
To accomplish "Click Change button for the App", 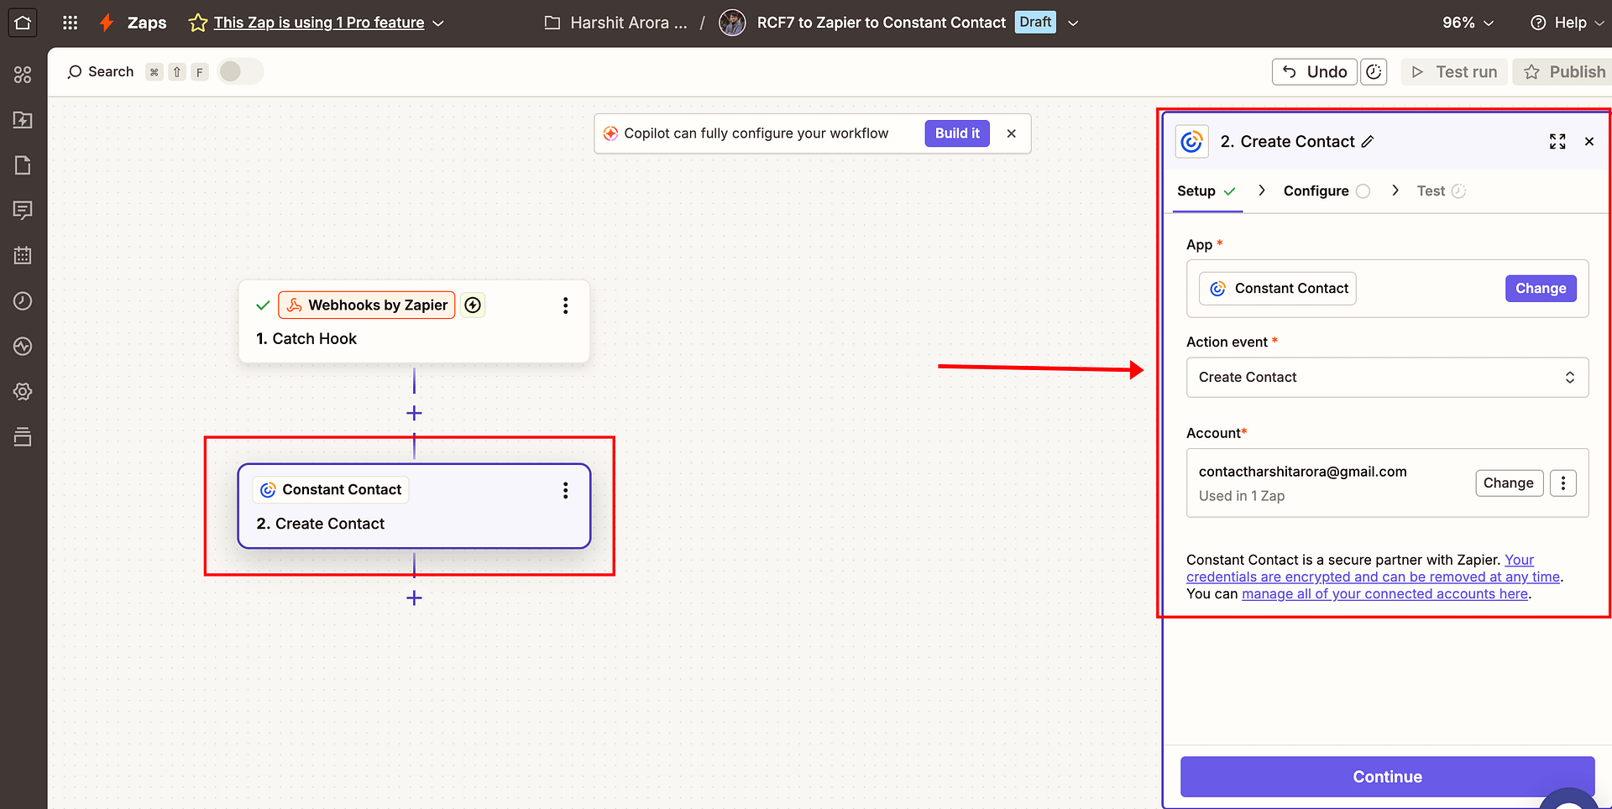I will [1541, 289].
